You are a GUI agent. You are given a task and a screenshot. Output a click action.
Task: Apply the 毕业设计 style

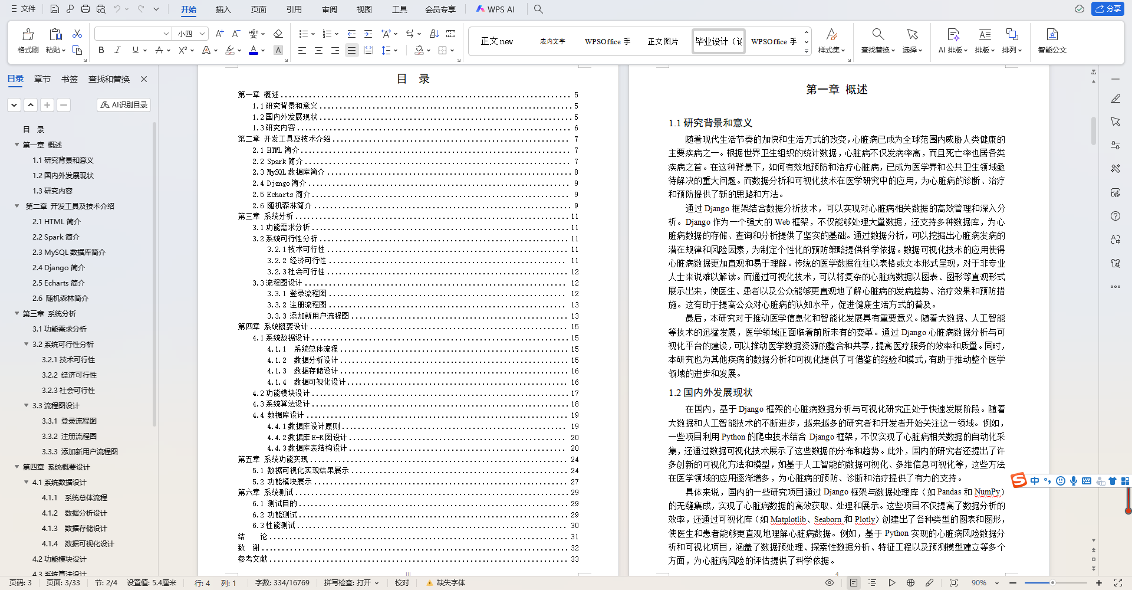[718, 41]
